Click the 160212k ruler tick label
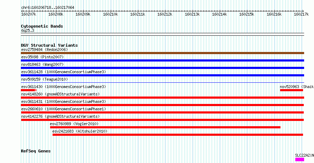 165,14
